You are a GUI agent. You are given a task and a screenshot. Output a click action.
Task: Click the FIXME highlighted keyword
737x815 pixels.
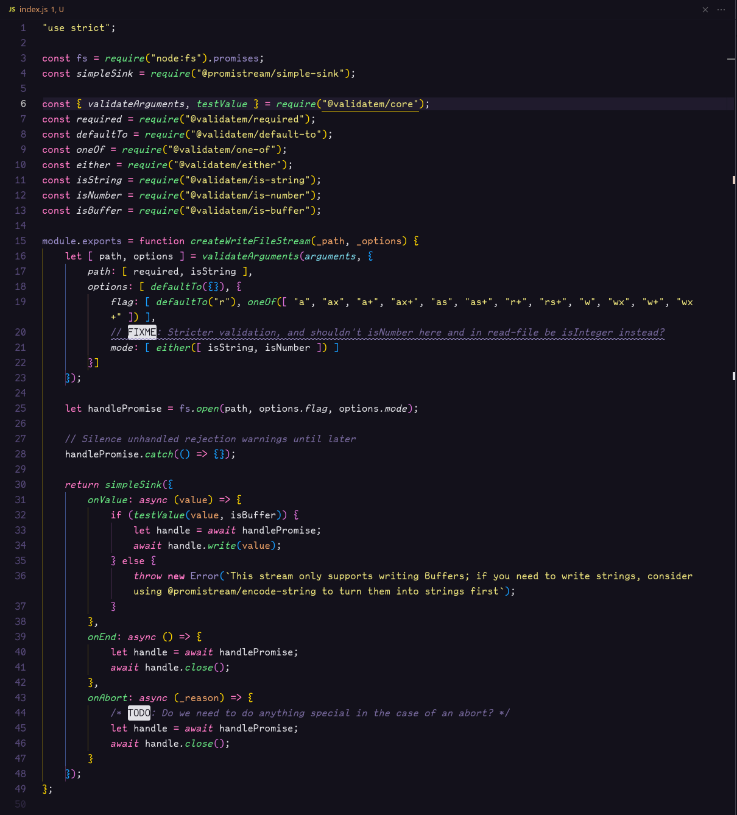point(142,332)
